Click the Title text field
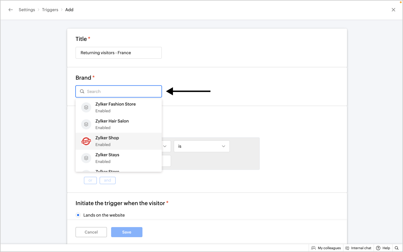This screenshot has width=403, height=252. (119, 53)
